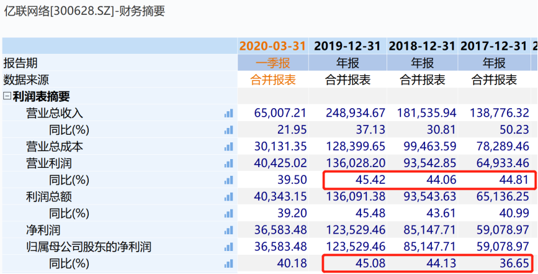Click the value 93,542.85
Screen dimensions: 538x274
[430, 163]
